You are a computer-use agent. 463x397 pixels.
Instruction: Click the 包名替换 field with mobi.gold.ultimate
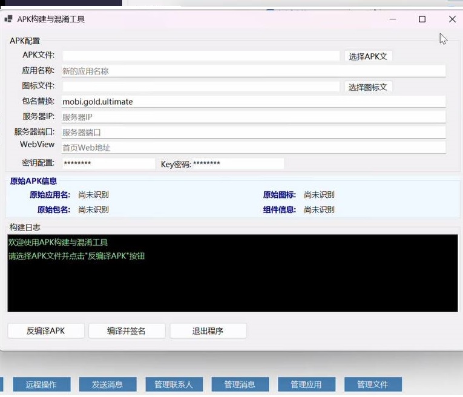pyautogui.click(x=253, y=102)
